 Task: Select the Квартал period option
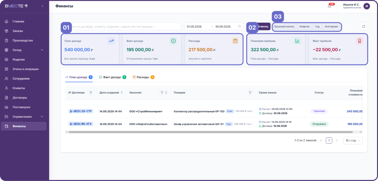(304, 26)
